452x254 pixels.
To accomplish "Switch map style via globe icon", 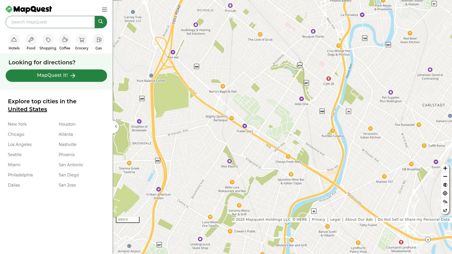I will pos(445,185).
